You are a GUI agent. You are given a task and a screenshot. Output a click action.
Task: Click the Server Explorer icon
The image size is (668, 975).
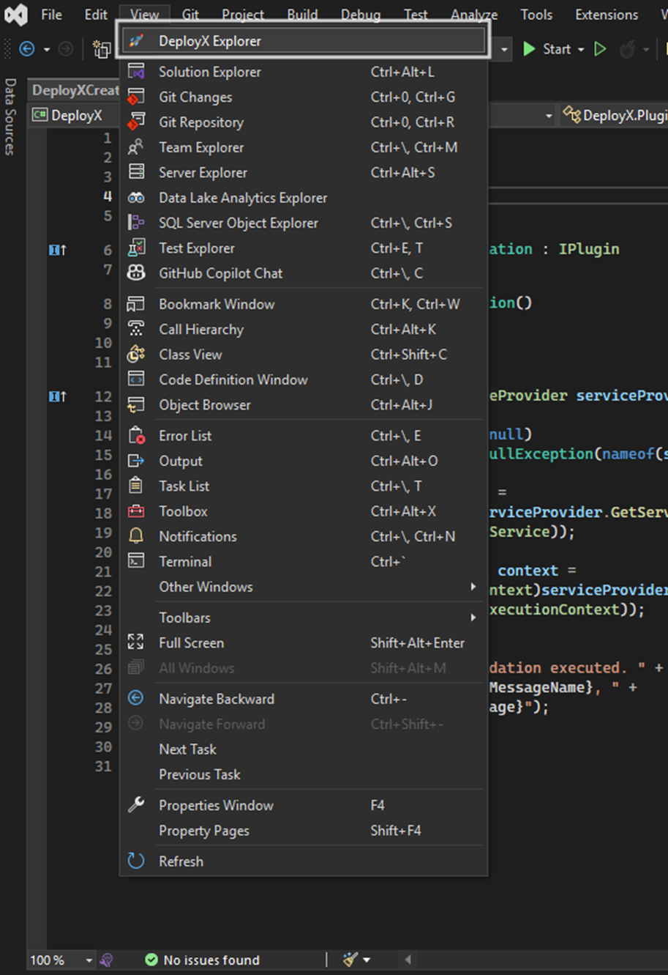(136, 172)
